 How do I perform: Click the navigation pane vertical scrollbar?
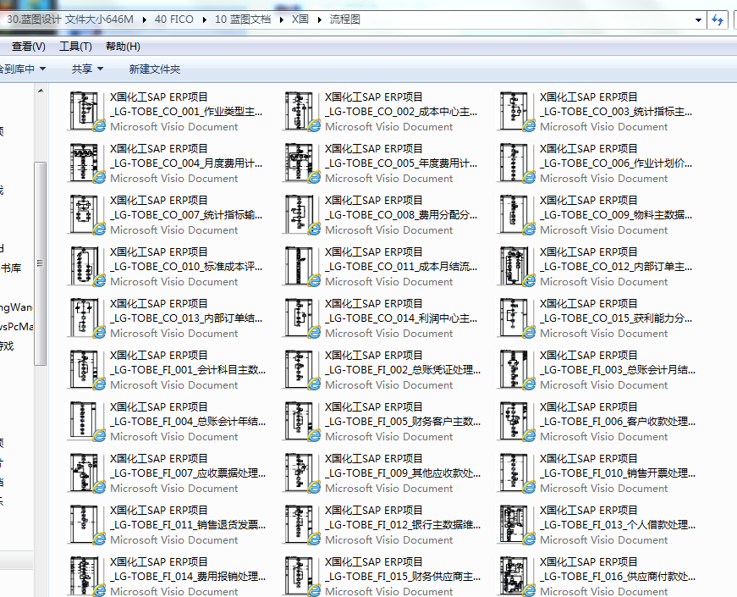pyautogui.click(x=40, y=263)
